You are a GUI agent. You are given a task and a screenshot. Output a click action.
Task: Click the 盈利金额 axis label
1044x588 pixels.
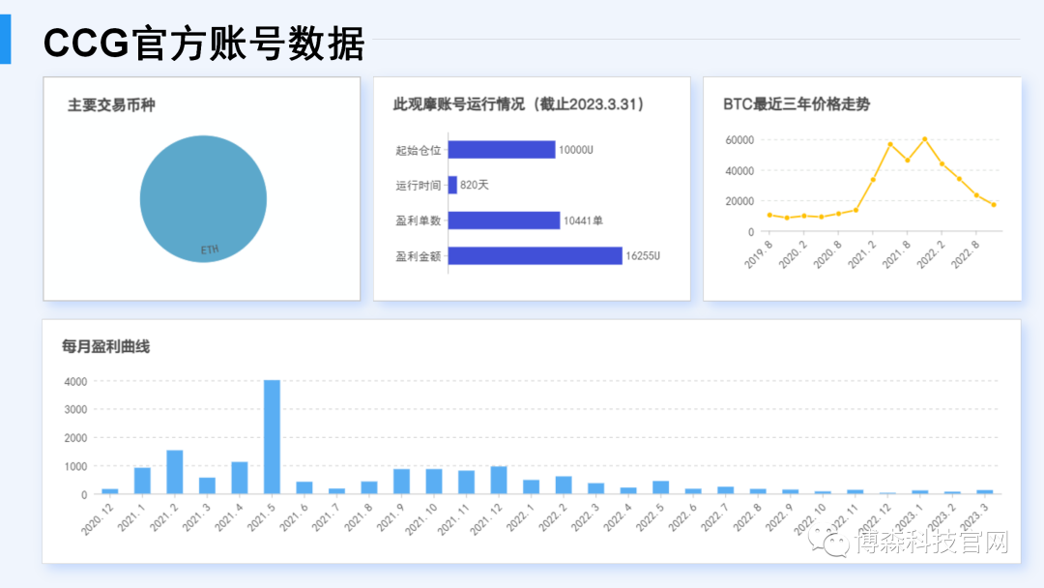tap(419, 255)
